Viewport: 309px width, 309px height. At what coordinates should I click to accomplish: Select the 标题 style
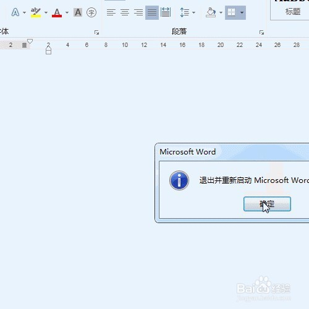[x=293, y=12]
